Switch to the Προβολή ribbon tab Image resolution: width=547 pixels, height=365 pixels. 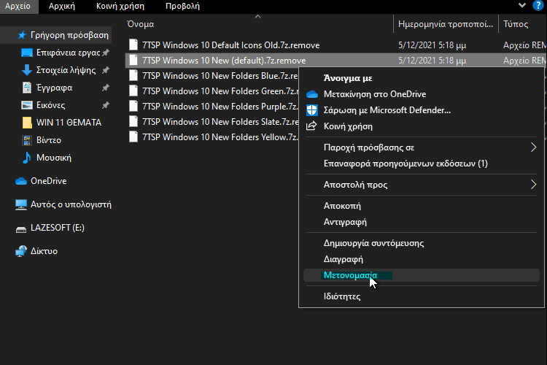182,7
